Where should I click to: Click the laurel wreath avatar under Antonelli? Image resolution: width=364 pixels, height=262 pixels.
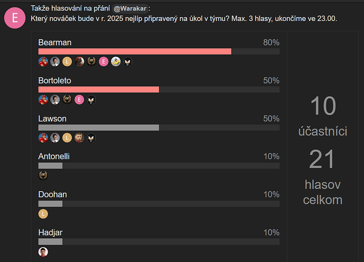pyautogui.click(x=43, y=175)
